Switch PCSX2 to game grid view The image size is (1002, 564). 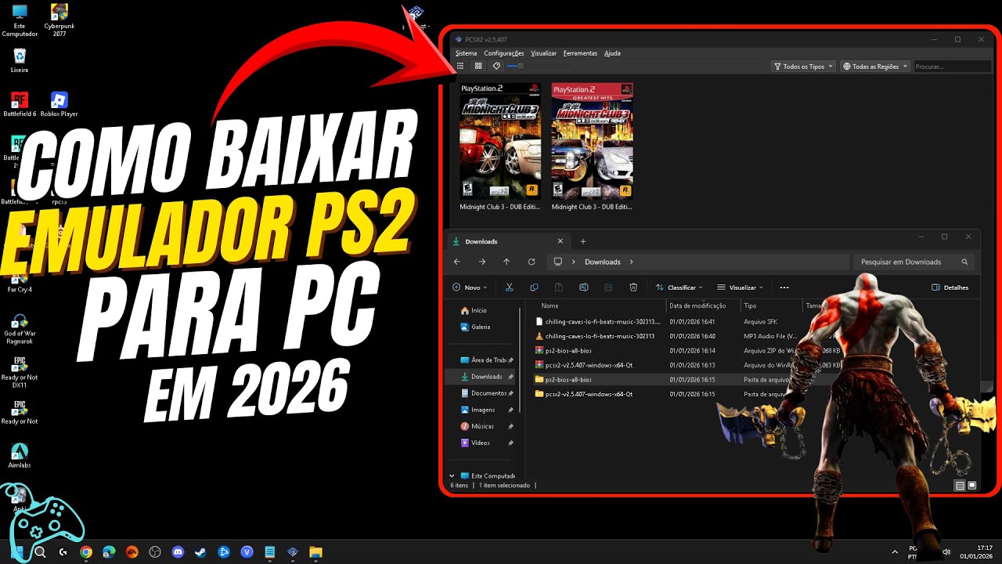pos(478,66)
